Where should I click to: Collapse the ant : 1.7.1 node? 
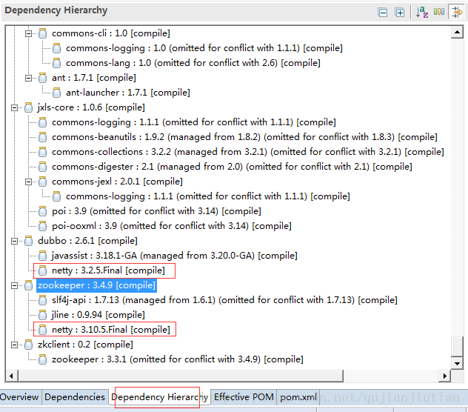click(28, 79)
